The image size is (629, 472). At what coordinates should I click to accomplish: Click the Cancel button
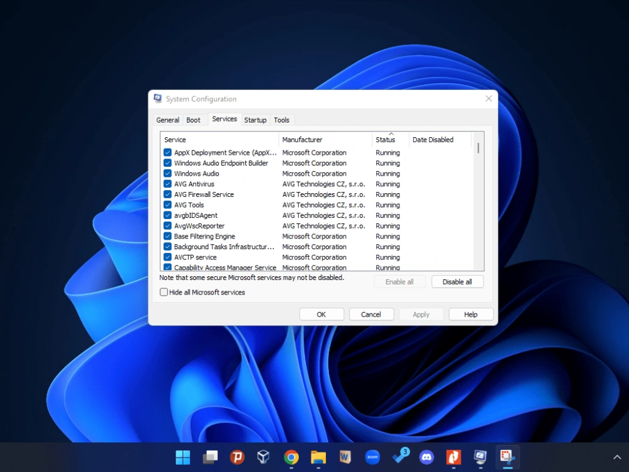[371, 314]
